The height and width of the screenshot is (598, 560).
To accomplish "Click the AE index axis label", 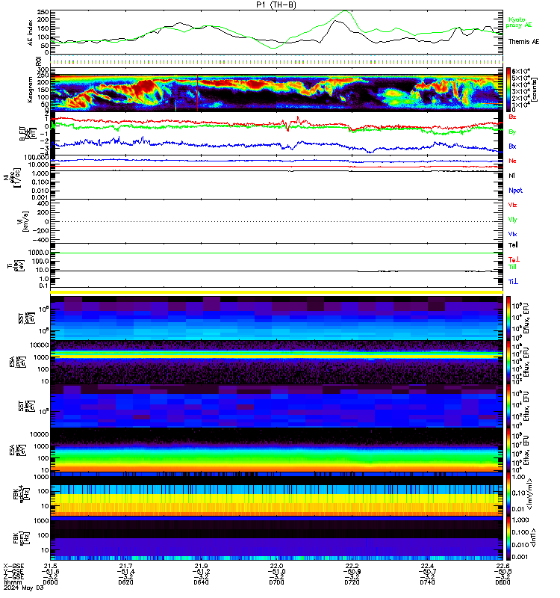I will pyautogui.click(x=31, y=33).
